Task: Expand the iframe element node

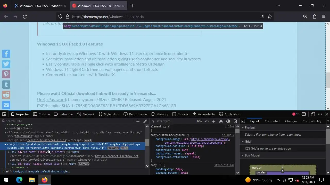Action: pos(5,132)
